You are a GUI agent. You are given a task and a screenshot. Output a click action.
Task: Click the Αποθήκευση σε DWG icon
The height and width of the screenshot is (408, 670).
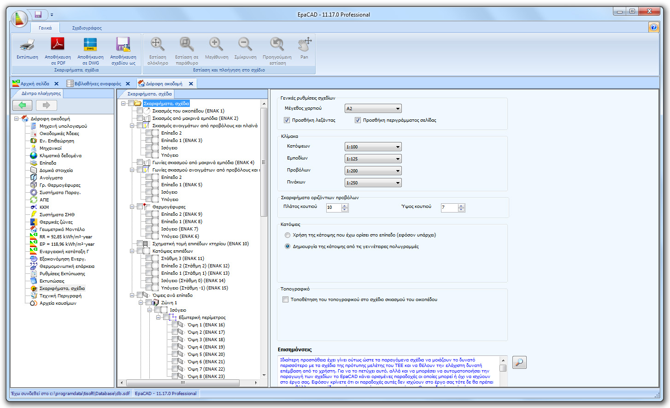tap(90, 48)
